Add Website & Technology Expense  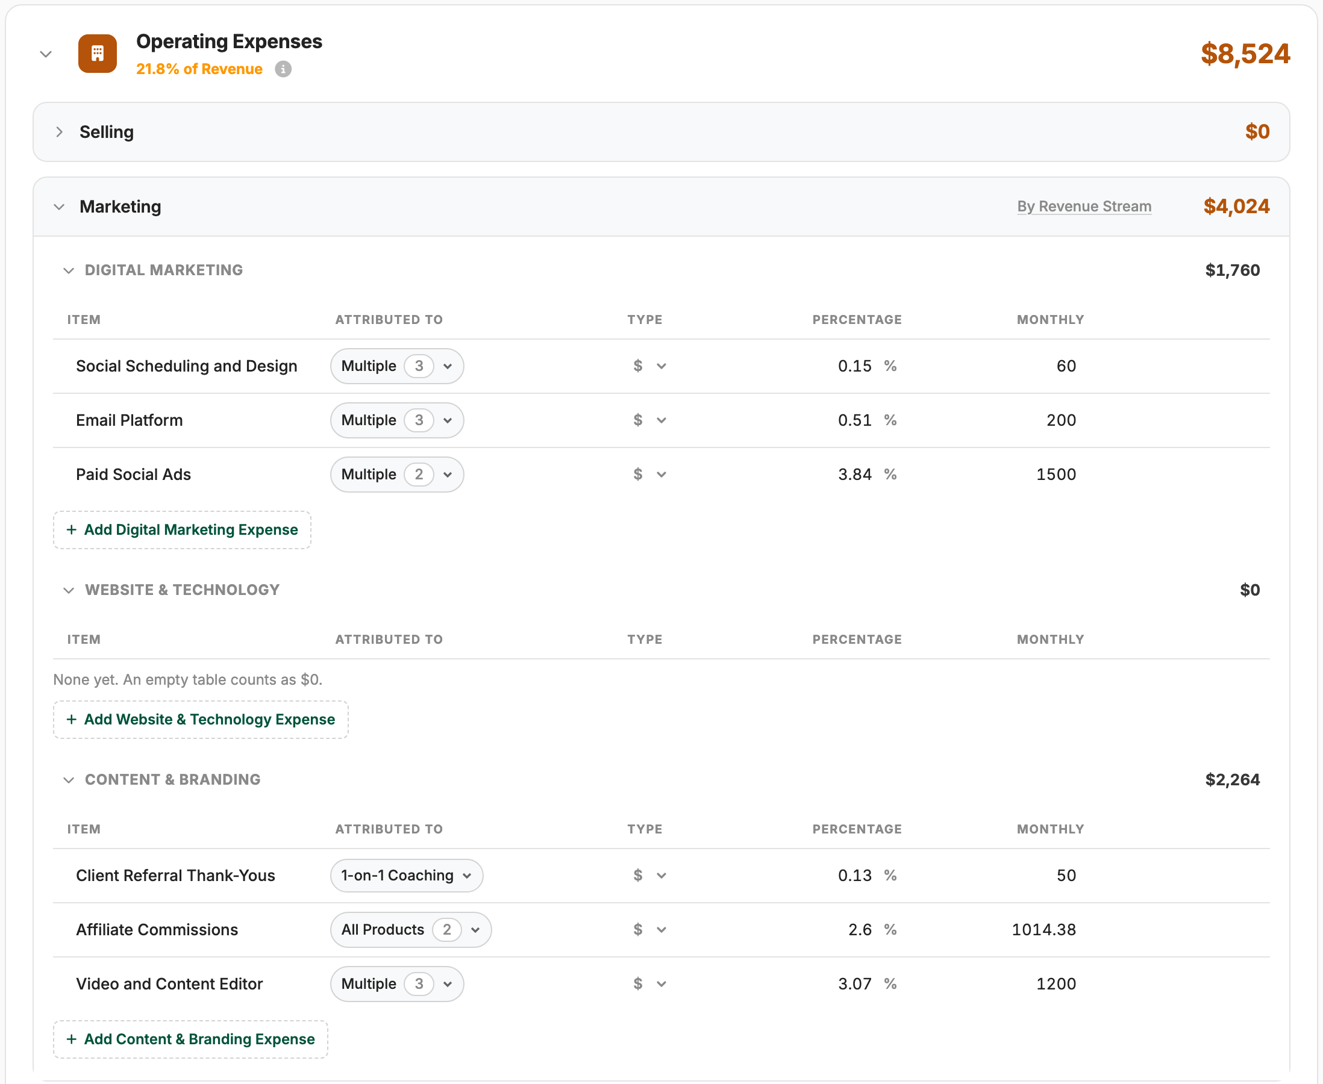[201, 720]
